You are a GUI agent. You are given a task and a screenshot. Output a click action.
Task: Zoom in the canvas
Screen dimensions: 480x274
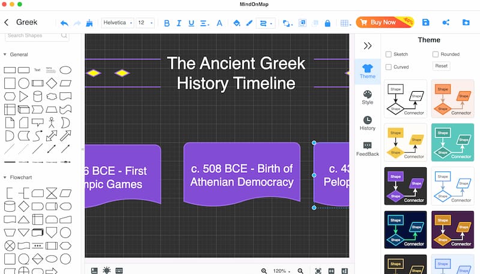pos(264,271)
